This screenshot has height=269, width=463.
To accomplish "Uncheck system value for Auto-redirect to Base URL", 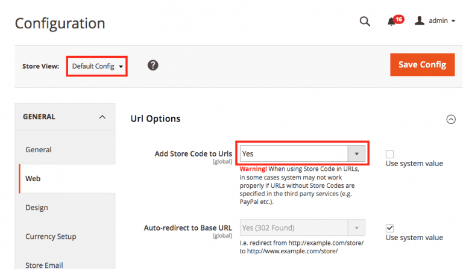I will pyautogui.click(x=389, y=228).
